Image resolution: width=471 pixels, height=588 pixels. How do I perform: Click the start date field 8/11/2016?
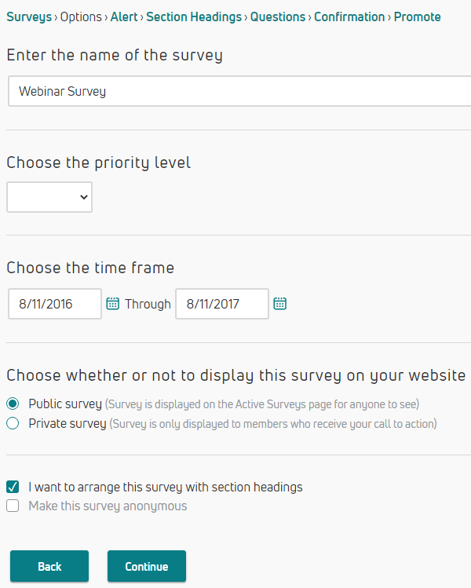55,304
